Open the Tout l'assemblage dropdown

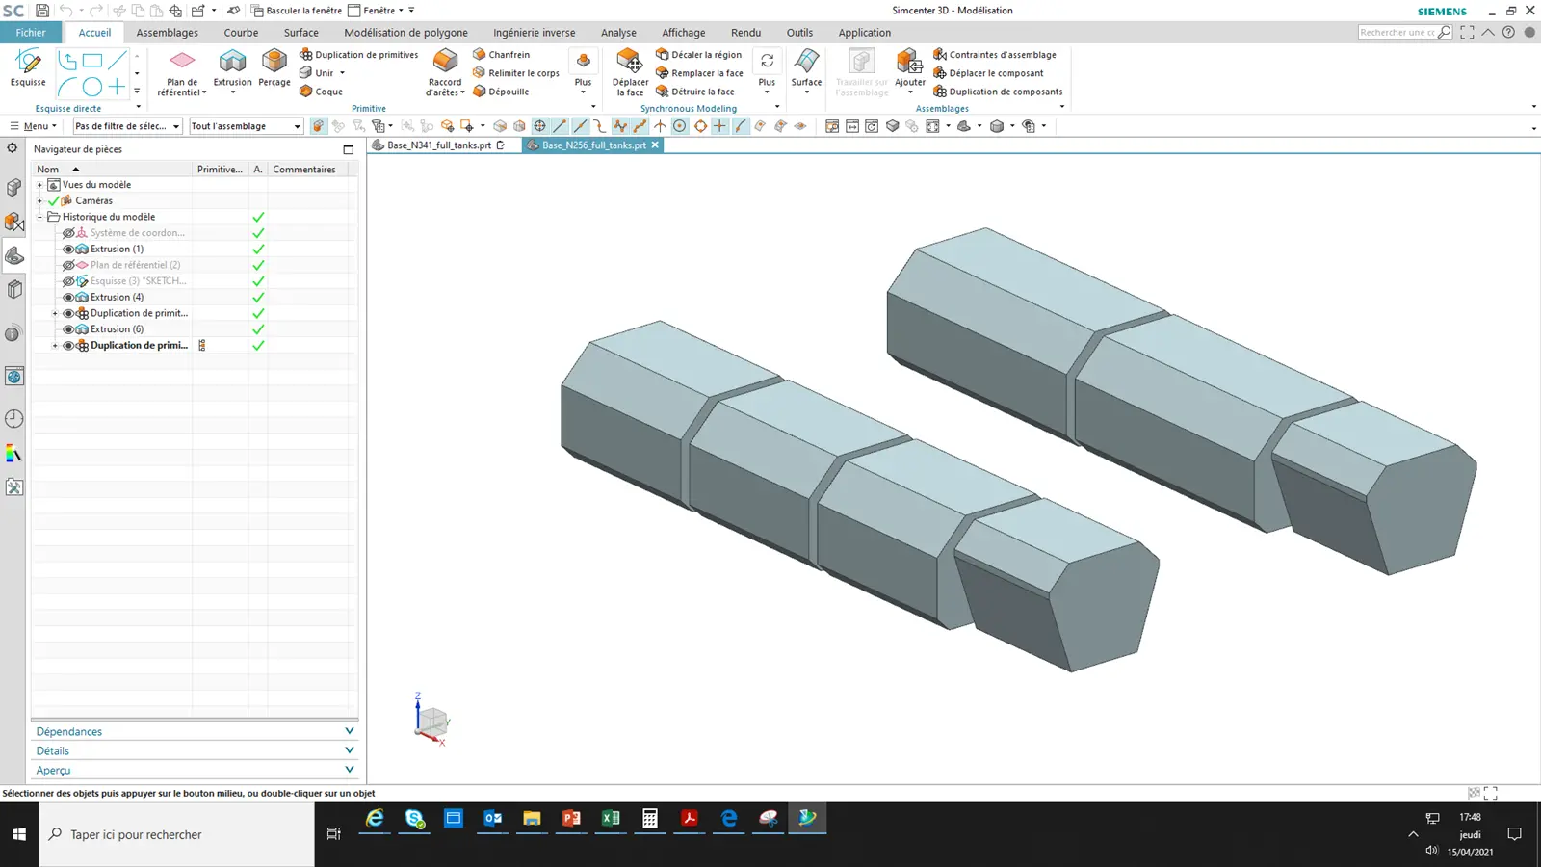point(247,126)
